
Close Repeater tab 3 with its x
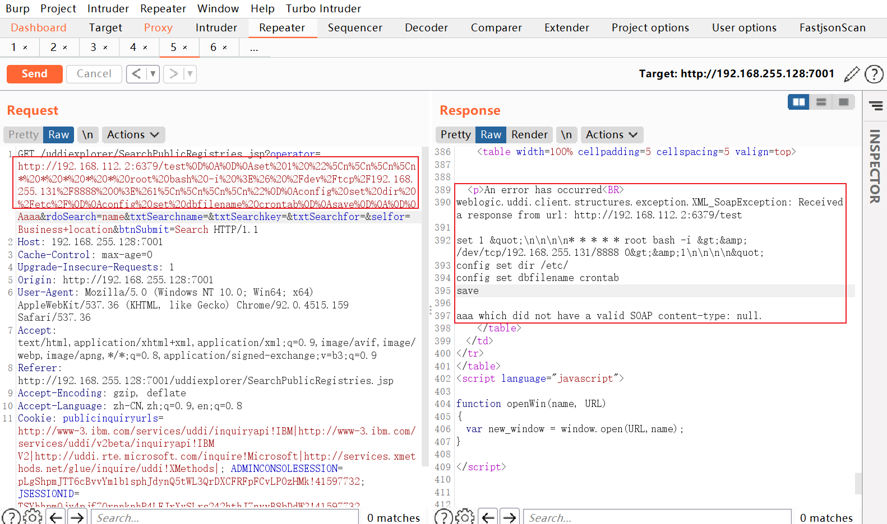click(105, 48)
